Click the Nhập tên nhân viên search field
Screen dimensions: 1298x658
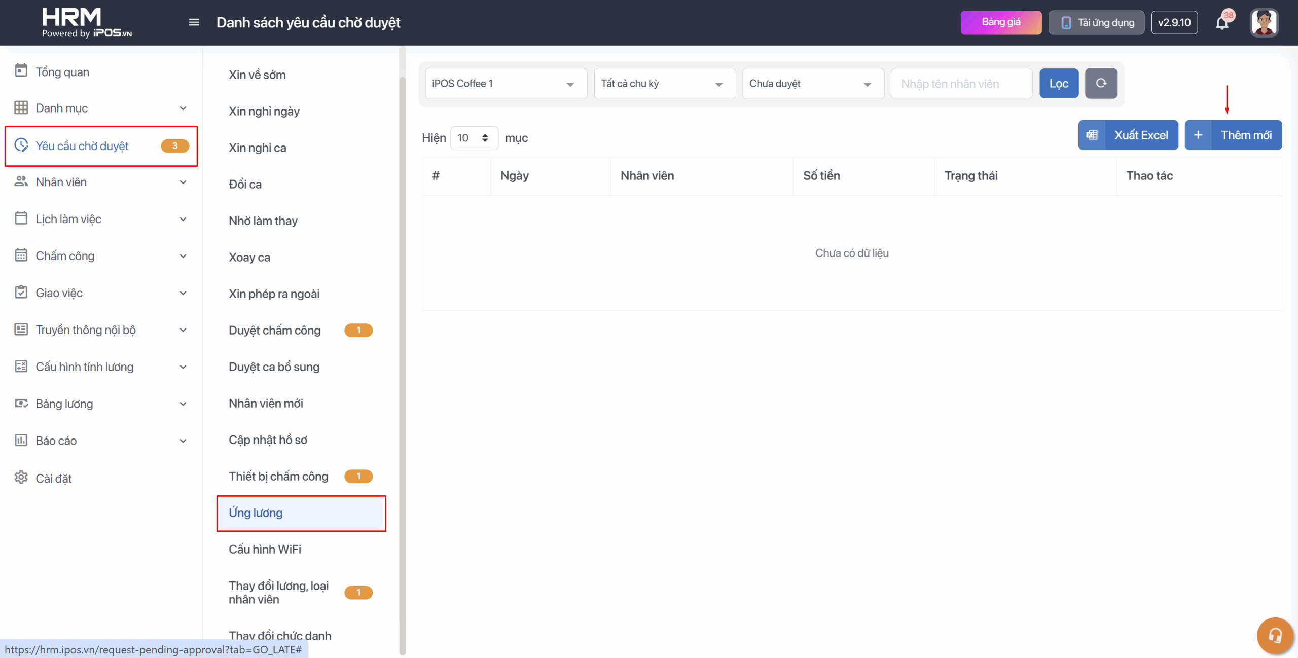click(961, 84)
